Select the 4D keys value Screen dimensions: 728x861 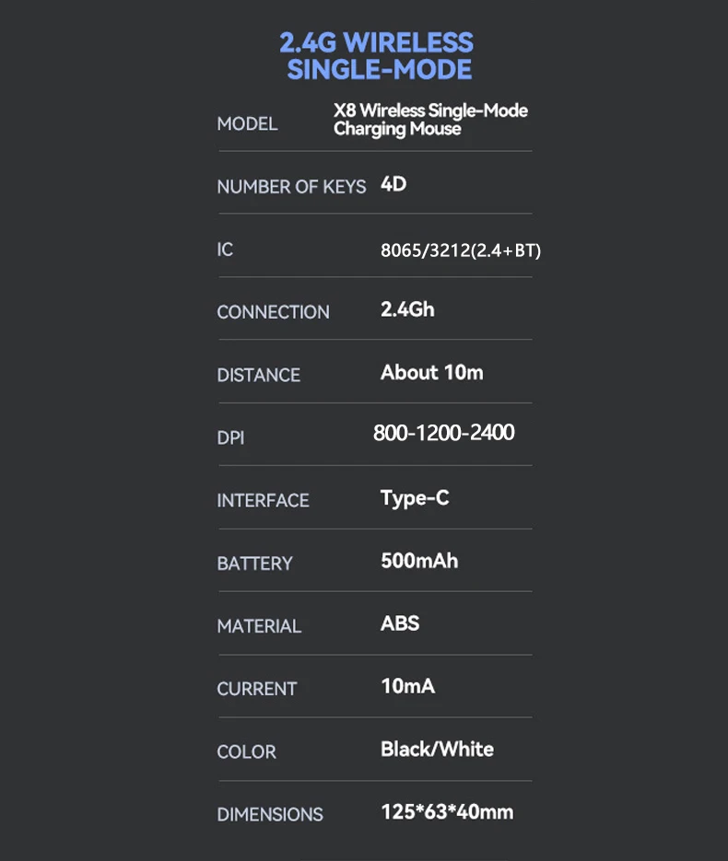point(393,184)
